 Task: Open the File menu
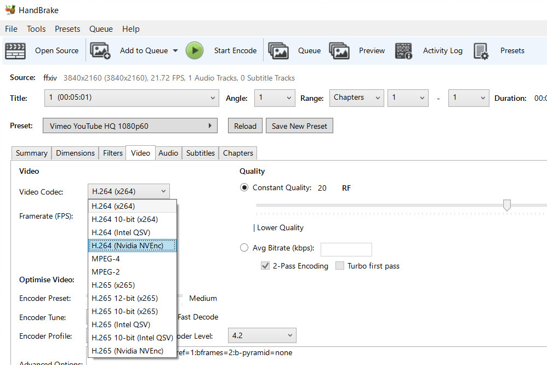(11, 29)
